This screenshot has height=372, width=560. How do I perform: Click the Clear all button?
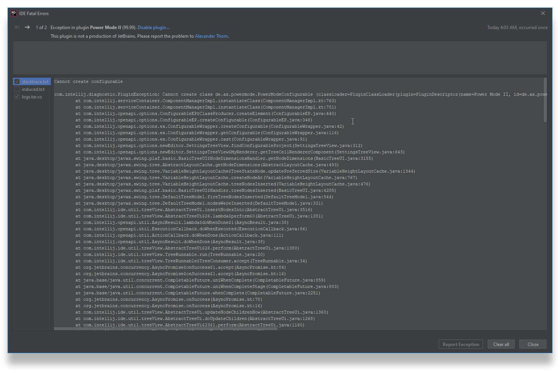click(501, 344)
